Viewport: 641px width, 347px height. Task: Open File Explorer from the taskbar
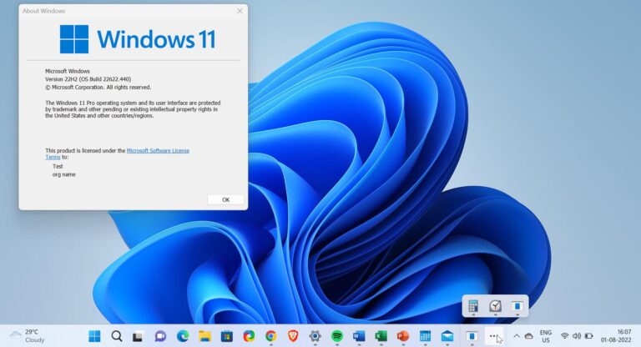pos(204,336)
